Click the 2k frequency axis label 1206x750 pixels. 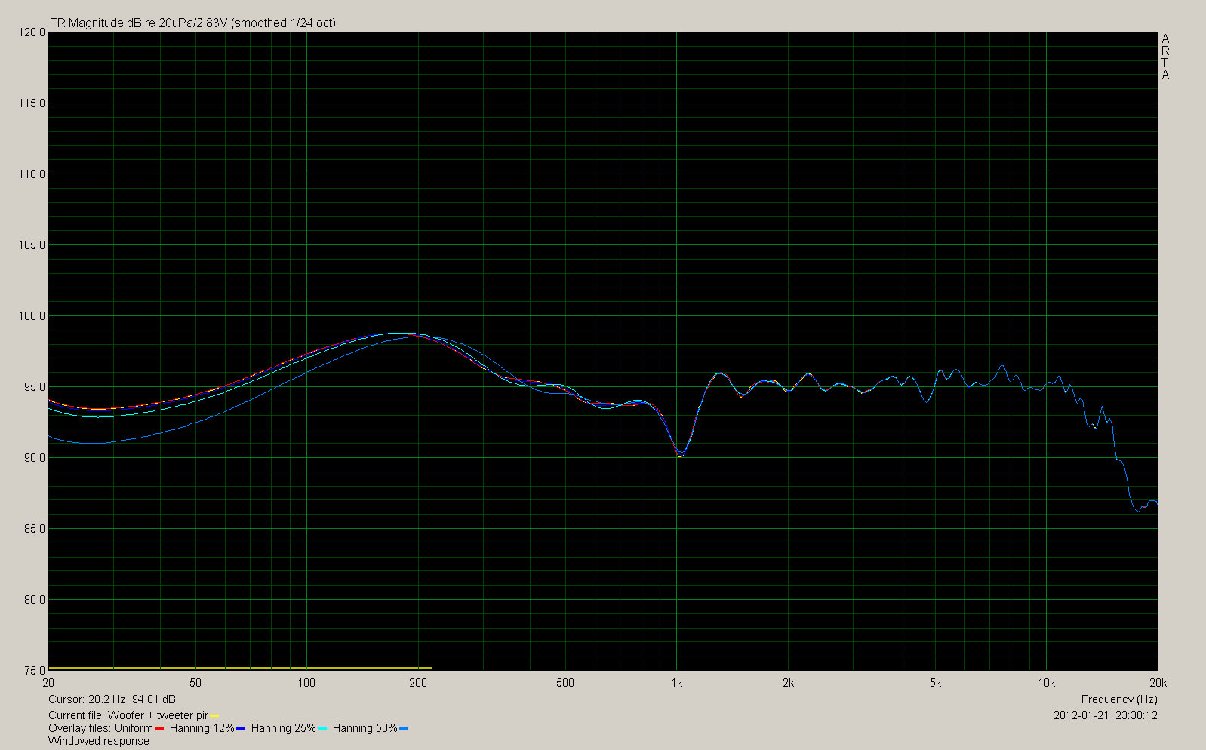point(788,683)
